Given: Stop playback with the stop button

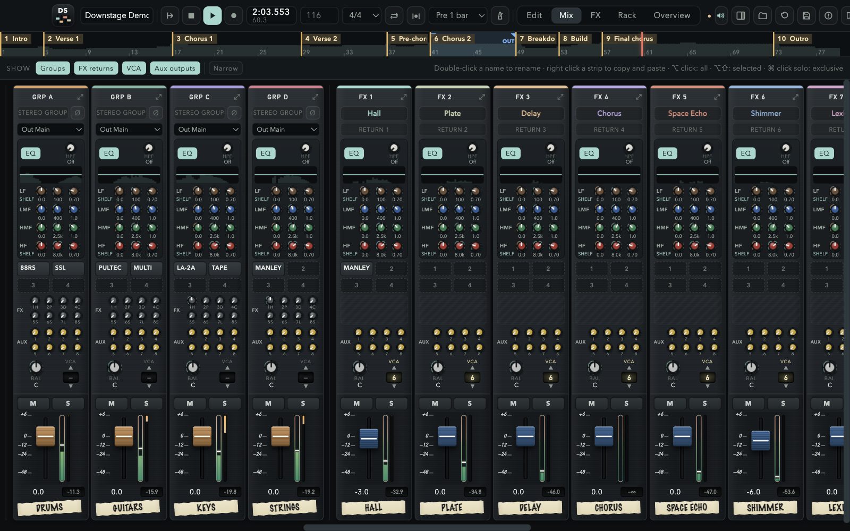Looking at the screenshot, I should [x=191, y=15].
